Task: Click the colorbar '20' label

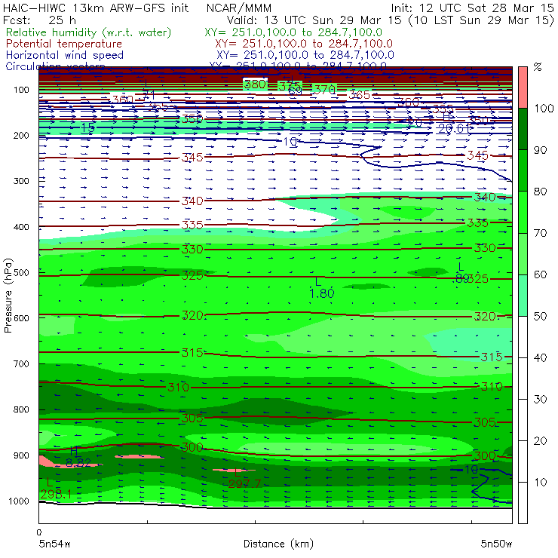Action: pyautogui.click(x=540, y=441)
